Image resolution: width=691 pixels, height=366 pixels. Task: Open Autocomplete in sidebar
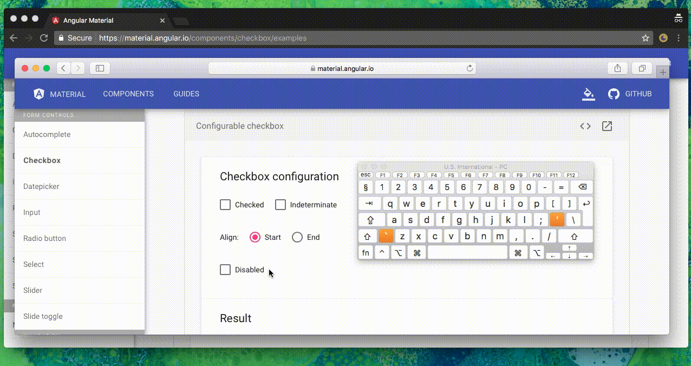pos(80,134)
